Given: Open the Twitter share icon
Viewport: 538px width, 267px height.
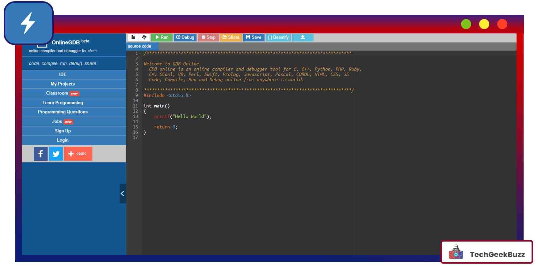Looking at the screenshot, I should 56,154.
